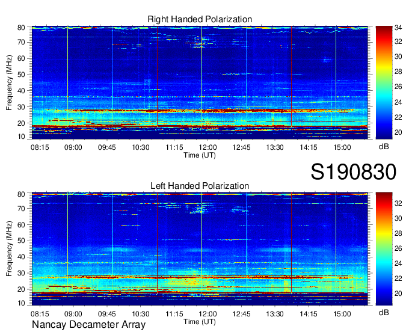
Task: Click the '15:00' time tick on the upper plot
Action: [x=342, y=147]
